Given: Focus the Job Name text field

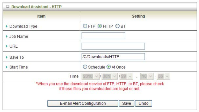Looking at the screenshot, I should (x=103, y=36).
